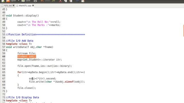
Task: Click the 'sobj=(*itr).second;' statement
Action: click(43, 79)
